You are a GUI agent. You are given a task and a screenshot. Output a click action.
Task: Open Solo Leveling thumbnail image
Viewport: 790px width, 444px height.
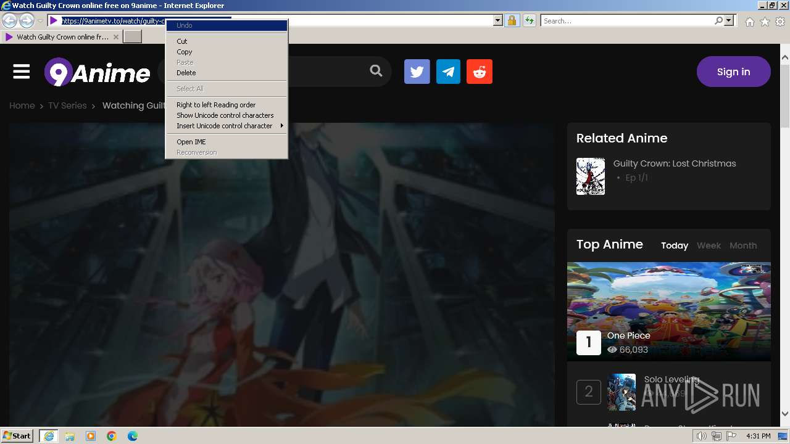coord(622,392)
